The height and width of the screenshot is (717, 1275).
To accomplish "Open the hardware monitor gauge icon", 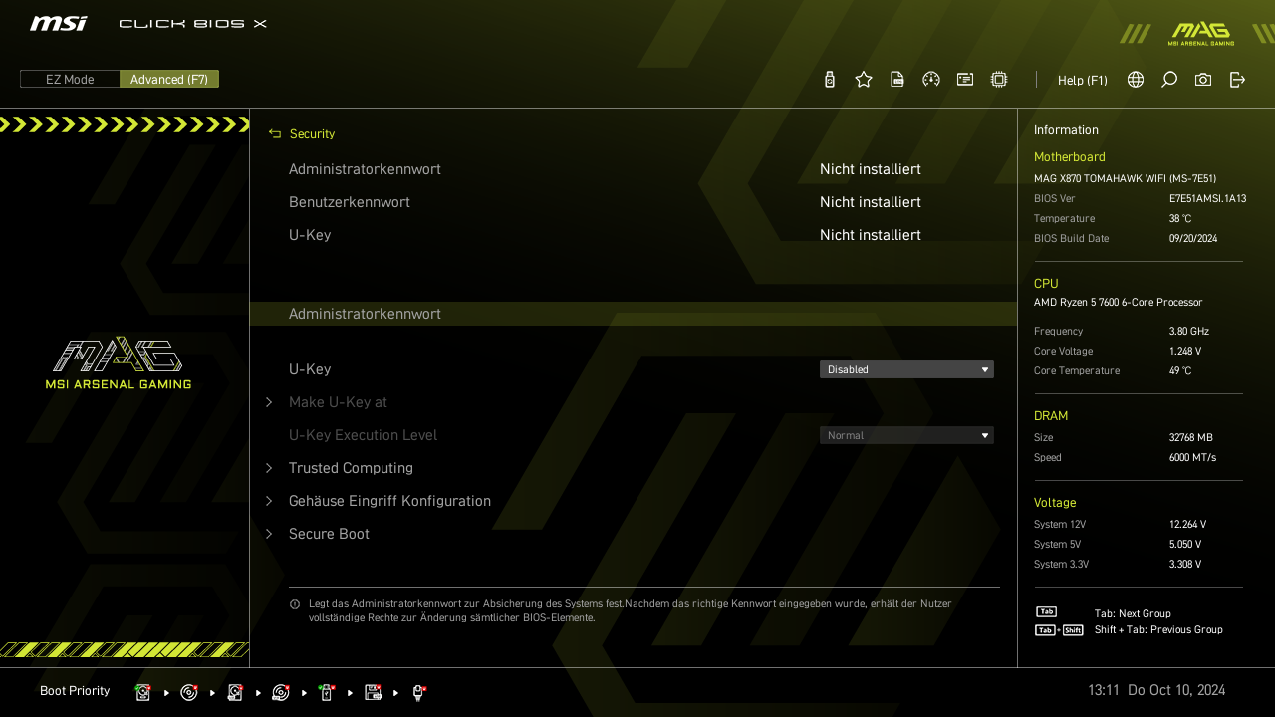I will [x=931, y=80].
